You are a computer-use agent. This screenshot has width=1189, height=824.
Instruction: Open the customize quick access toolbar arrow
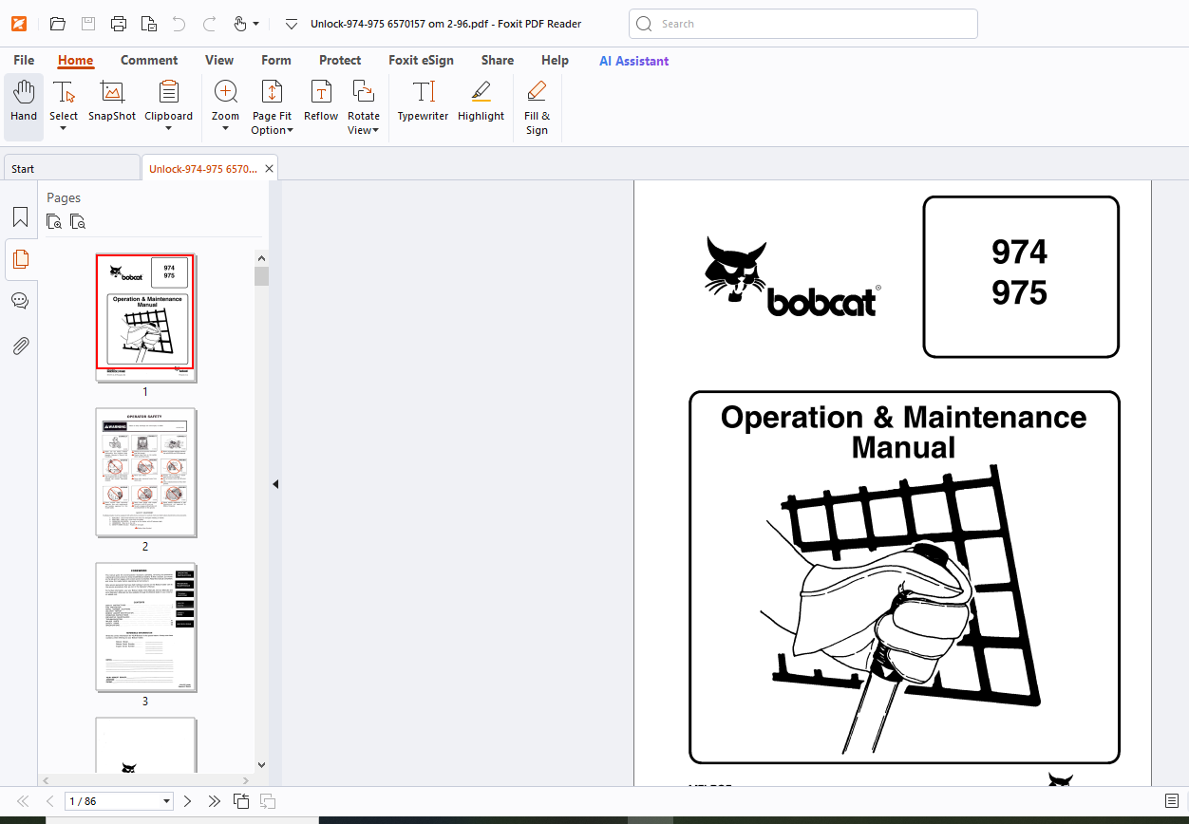pyautogui.click(x=292, y=24)
